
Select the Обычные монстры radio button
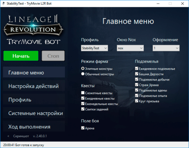click(83, 74)
